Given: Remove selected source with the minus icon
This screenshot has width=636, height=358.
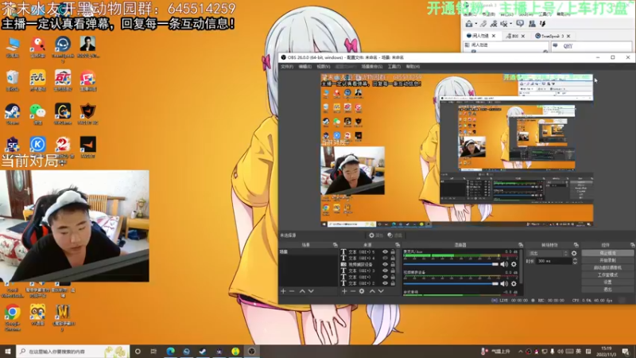Looking at the screenshot, I should pos(353,291).
